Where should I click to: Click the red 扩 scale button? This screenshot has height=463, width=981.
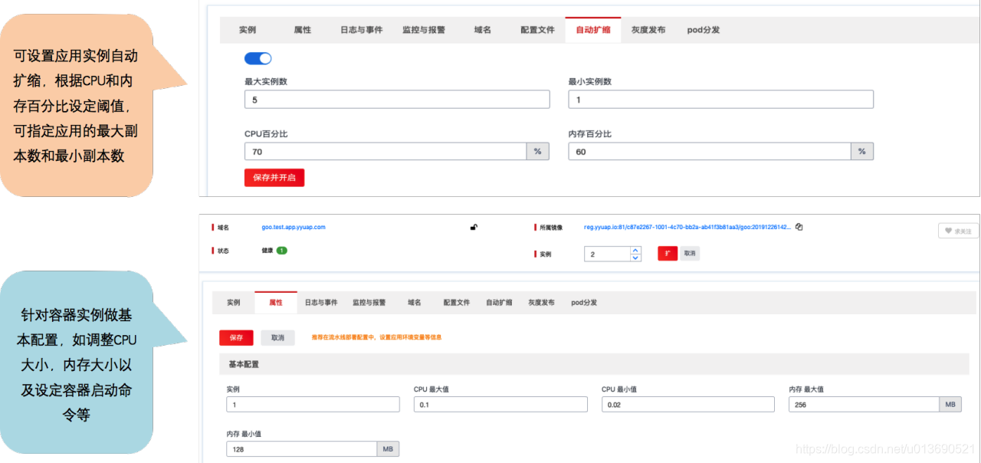[x=668, y=254]
